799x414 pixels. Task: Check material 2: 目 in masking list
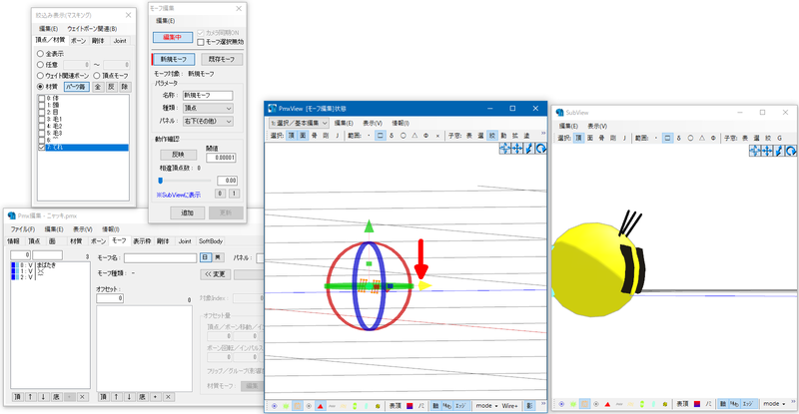pyautogui.click(x=42, y=112)
